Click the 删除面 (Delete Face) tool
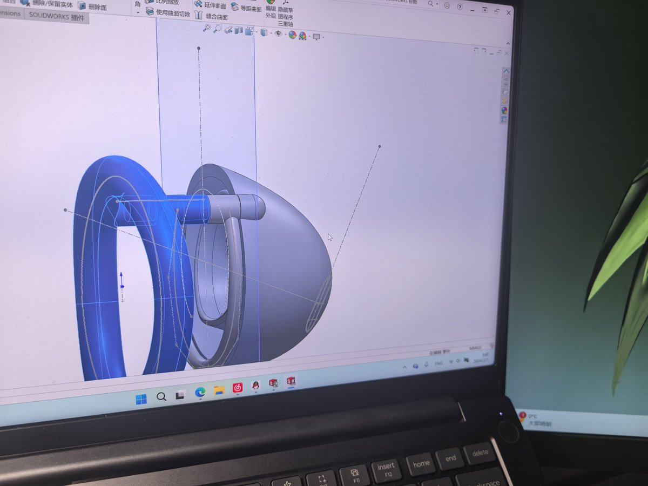 92,6
